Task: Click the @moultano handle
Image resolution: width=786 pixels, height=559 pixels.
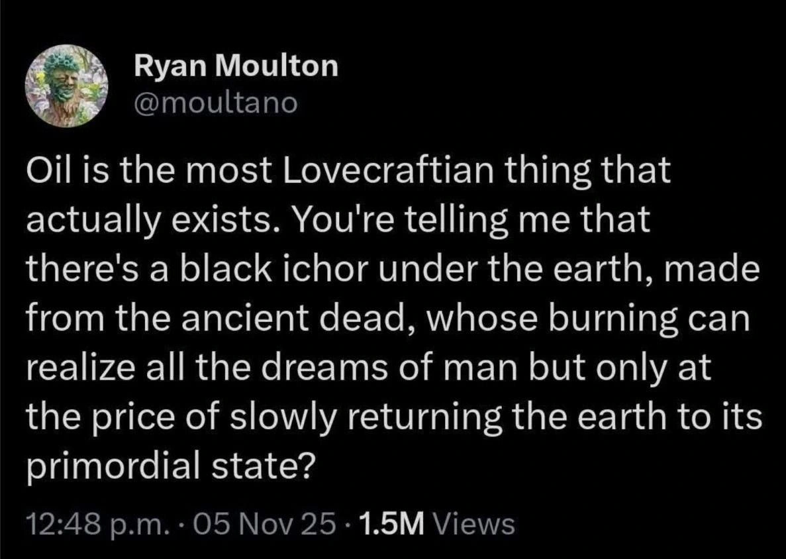Action: [x=215, y=103]
